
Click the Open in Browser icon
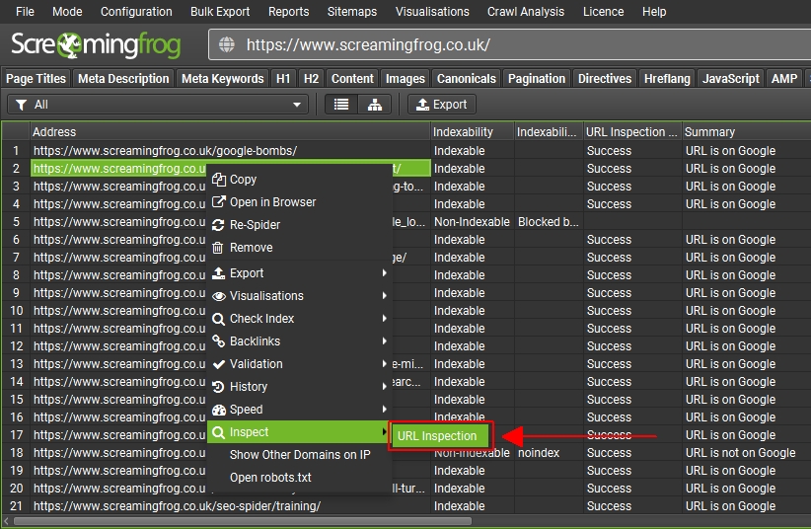(x=219, y=202)
